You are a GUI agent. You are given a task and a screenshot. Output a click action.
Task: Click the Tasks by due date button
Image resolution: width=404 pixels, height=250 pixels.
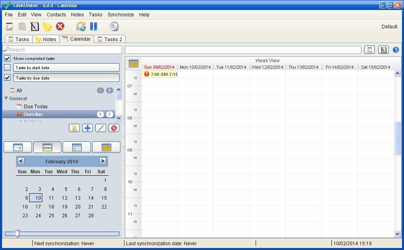(66, 77)
